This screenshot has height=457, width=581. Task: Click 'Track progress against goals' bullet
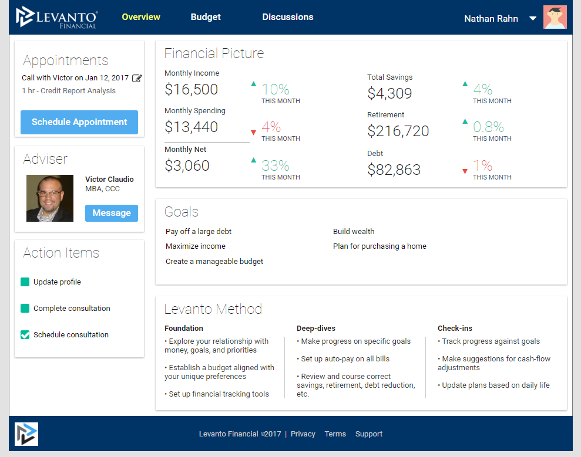click(489, 341)
